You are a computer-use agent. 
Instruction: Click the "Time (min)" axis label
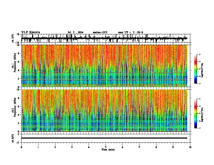pos(108,150)
